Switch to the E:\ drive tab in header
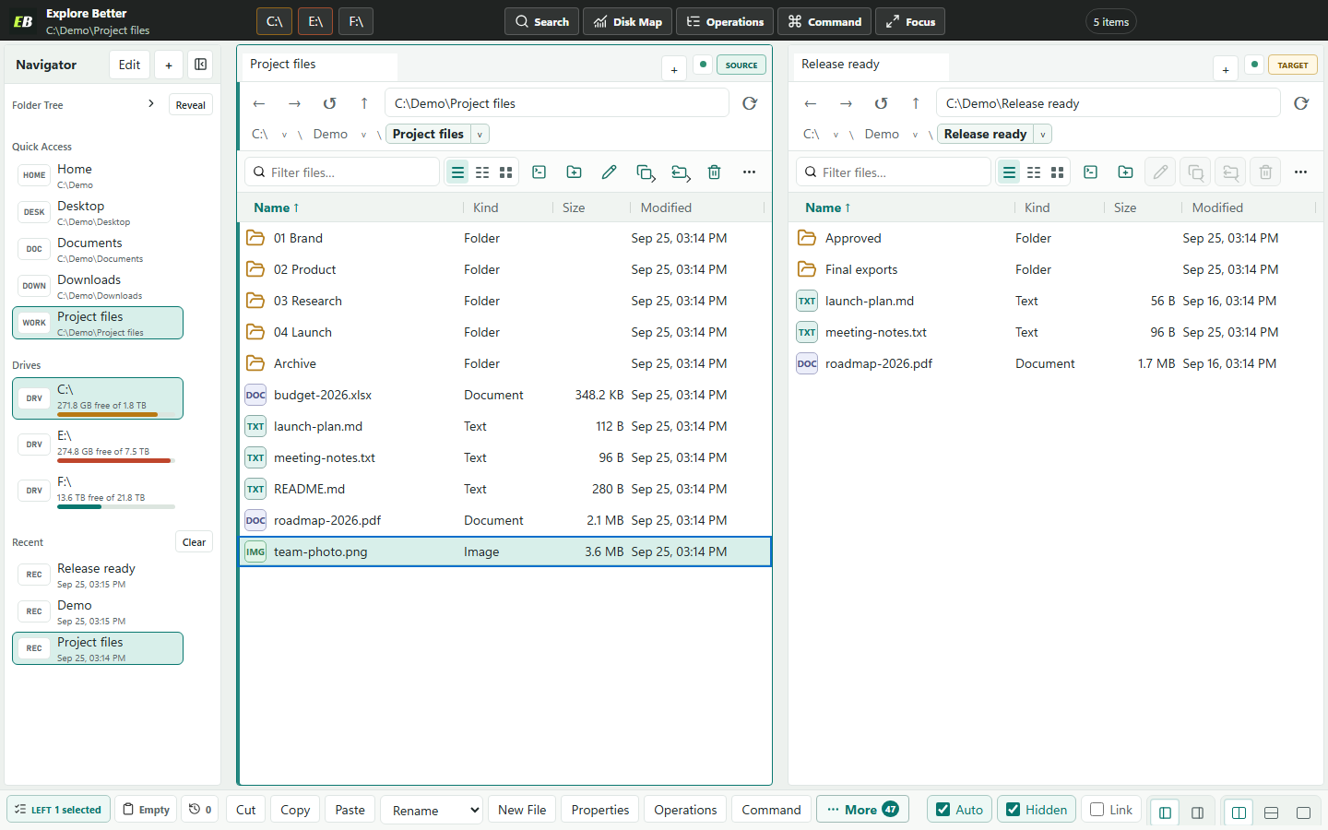 pos(315,21)
